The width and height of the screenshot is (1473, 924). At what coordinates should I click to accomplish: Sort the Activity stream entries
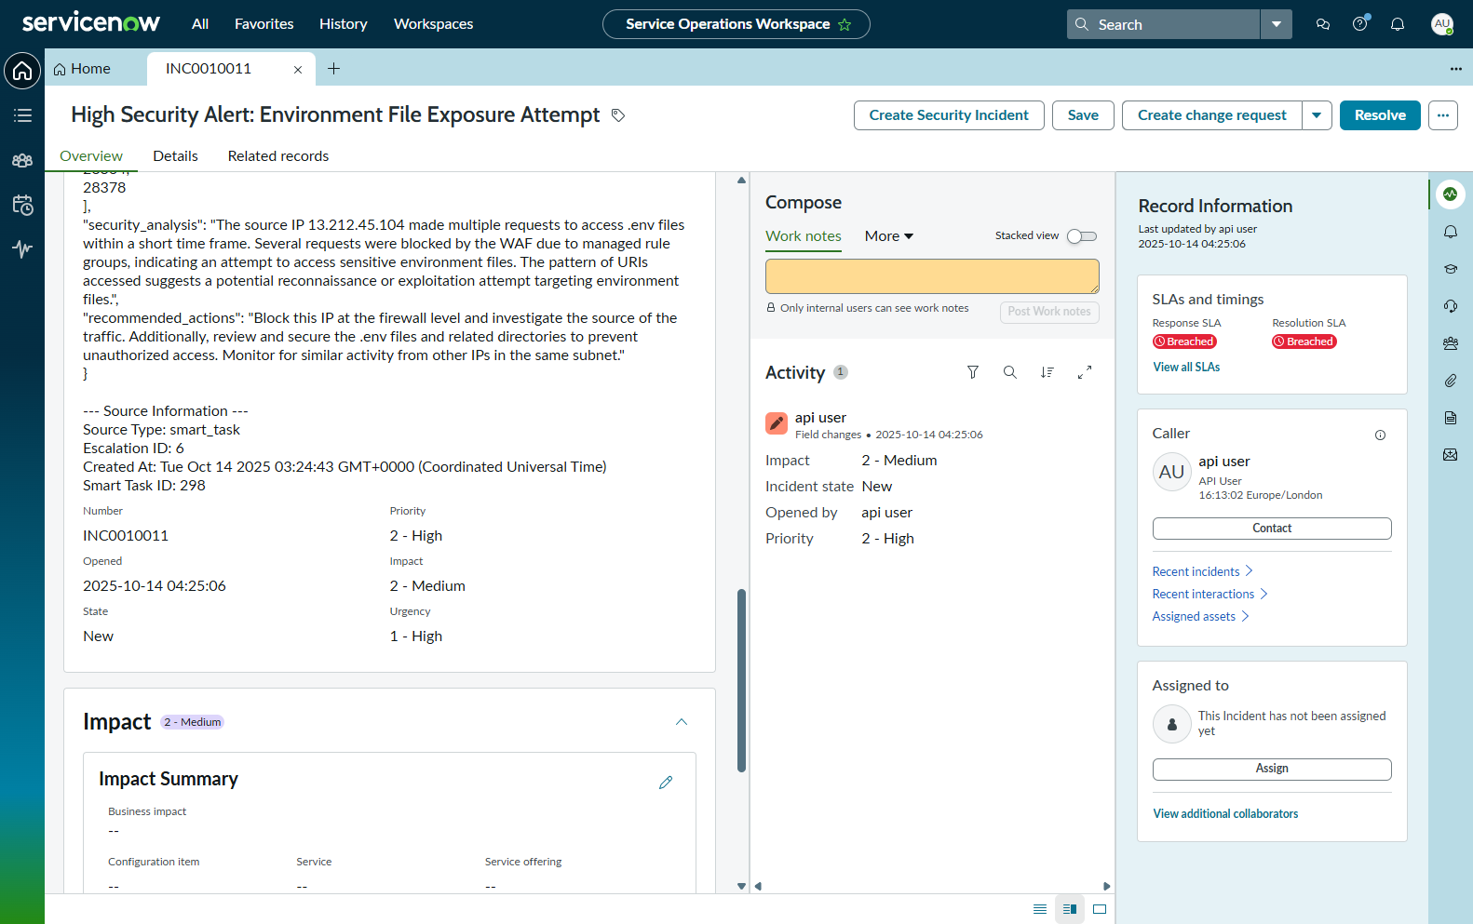pos(1047,372)
